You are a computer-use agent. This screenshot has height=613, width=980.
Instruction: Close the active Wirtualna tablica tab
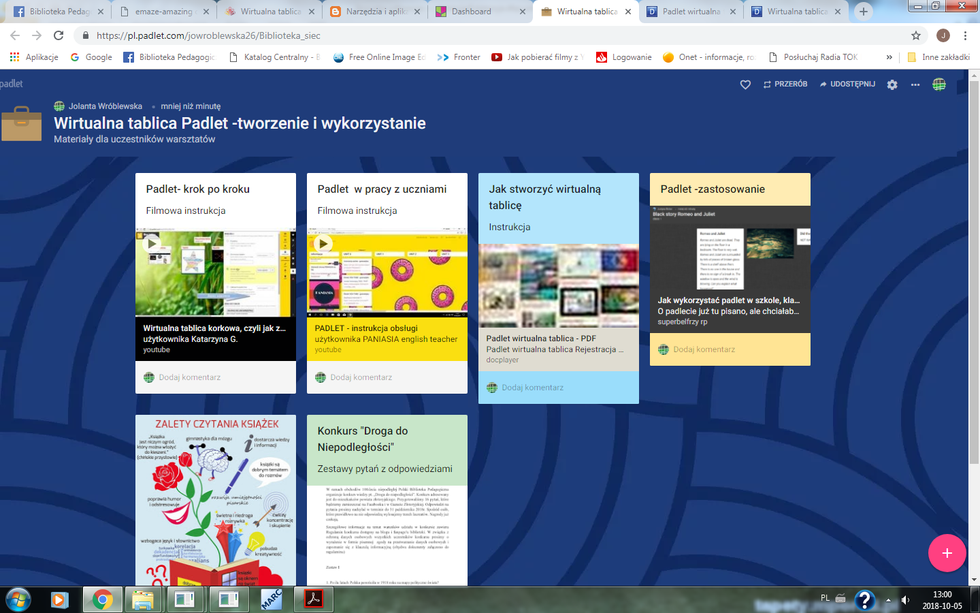[x=627, y=12]
